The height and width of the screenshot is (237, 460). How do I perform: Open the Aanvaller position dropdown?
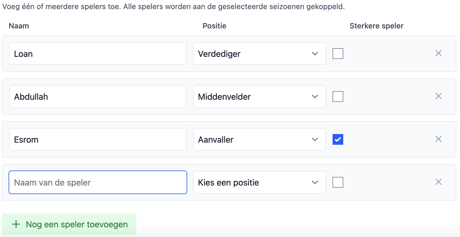coord(259,139)
